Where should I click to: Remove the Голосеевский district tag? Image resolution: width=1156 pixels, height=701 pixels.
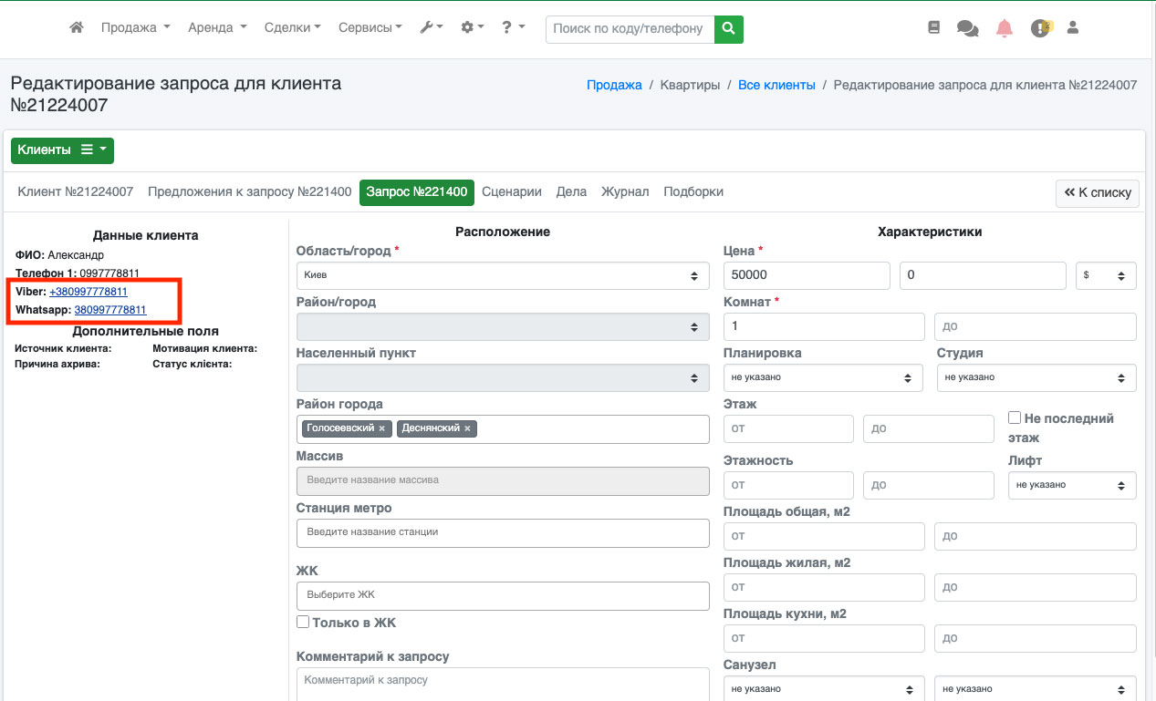[382, 428]
